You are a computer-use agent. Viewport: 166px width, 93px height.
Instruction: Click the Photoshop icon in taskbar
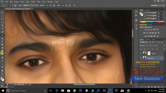point(110,90)
